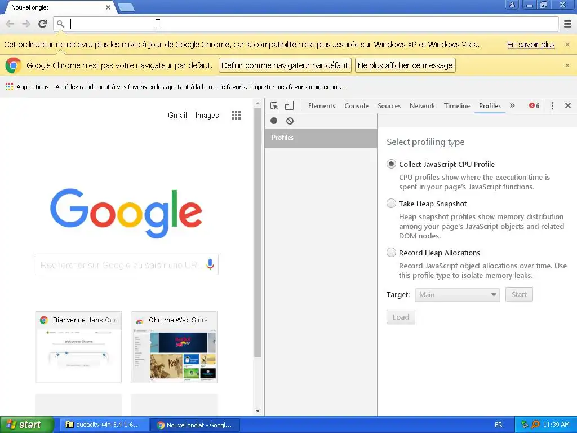This screenshot has height=433, width=577.
Task: Click Définir comme navigateur par défaut
Action: coord(285,65)
